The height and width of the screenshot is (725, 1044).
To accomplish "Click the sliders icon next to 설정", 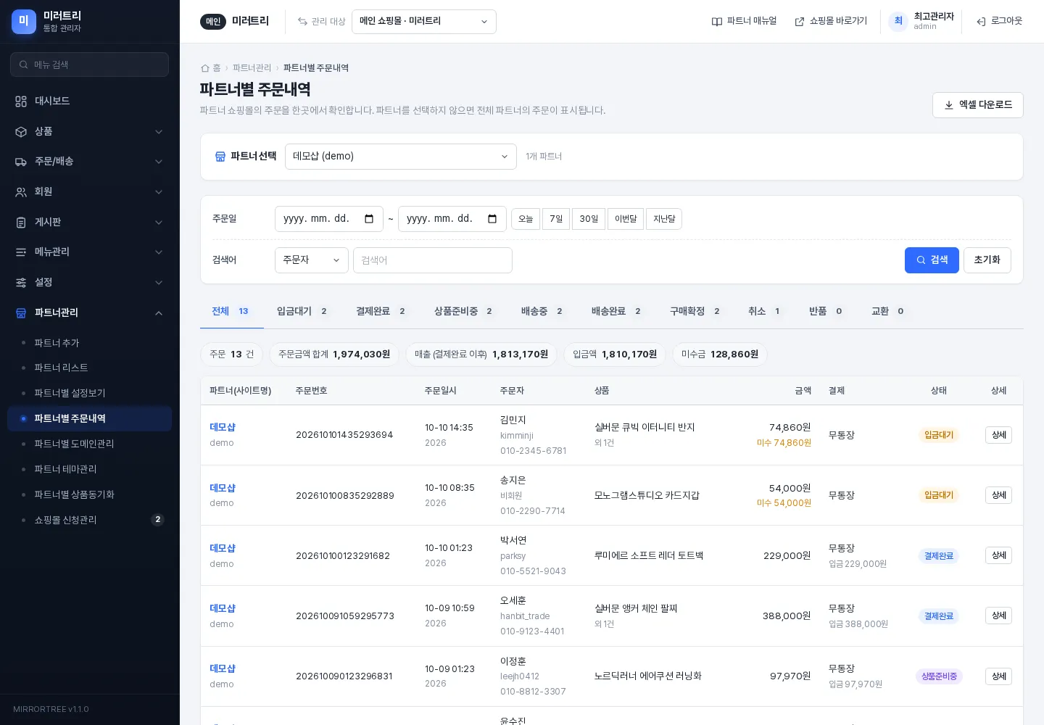I will [21, 283].
